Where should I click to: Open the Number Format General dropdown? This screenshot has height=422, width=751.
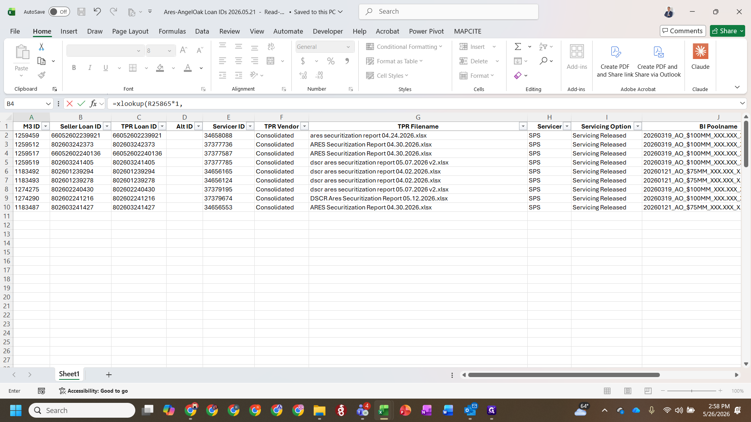coord(348,47)
